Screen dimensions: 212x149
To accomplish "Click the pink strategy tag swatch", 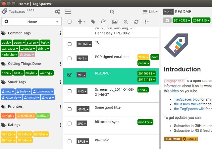I will click(27, 55).
